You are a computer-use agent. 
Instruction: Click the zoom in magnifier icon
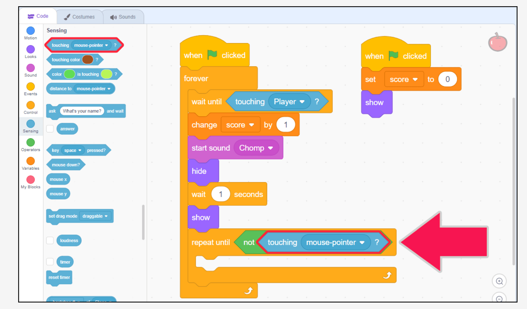499,281
